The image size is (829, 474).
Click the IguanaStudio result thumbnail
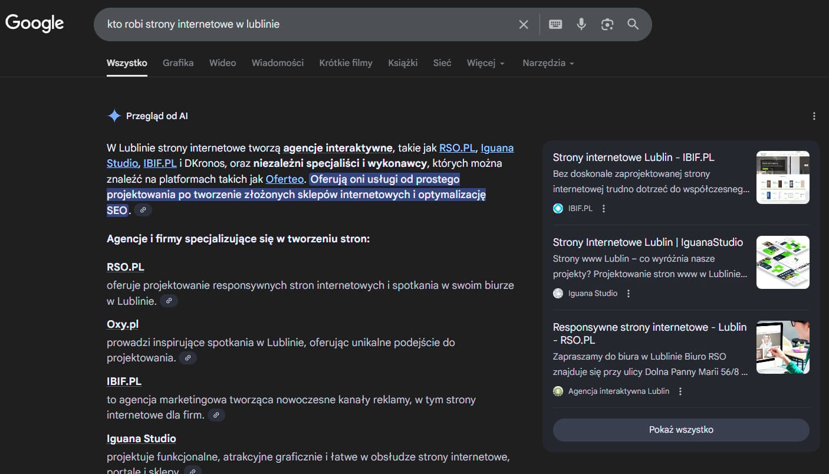click(x=783, y=262)
